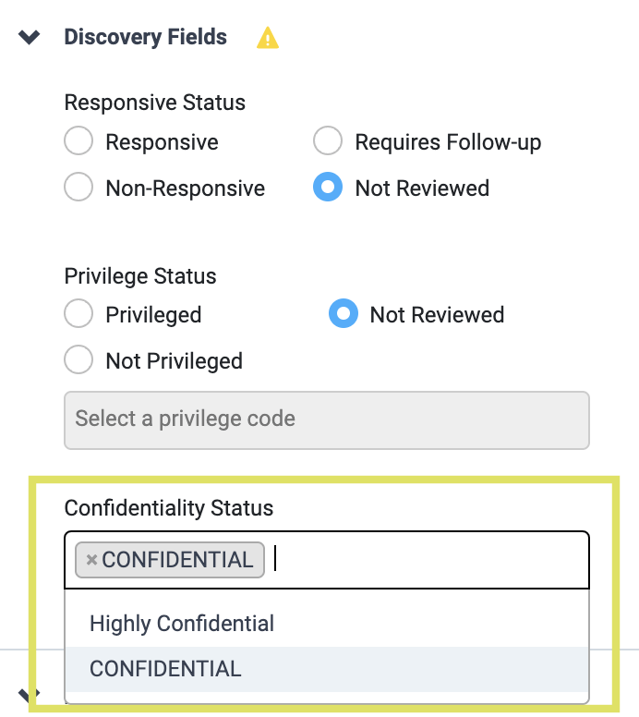Click the Discovery Fields header title
This screenshot has width=639, height=717.
tap(145, 38)
